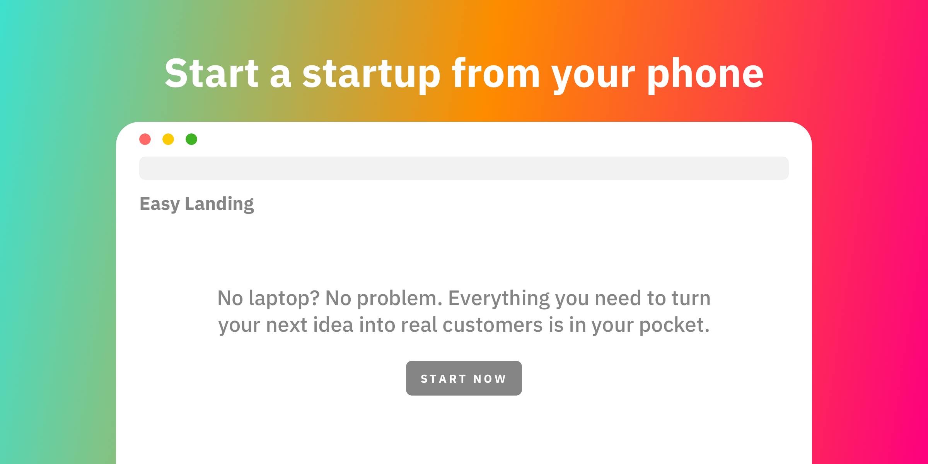Focus the gray browser address bar
Screen dimensions: 928x464
(x=464, y=168)
